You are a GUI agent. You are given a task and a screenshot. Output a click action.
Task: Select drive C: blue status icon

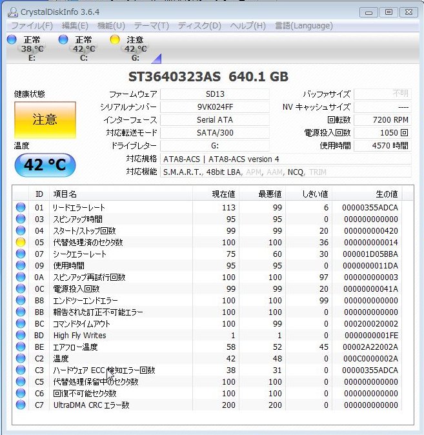tap(63, 39)
